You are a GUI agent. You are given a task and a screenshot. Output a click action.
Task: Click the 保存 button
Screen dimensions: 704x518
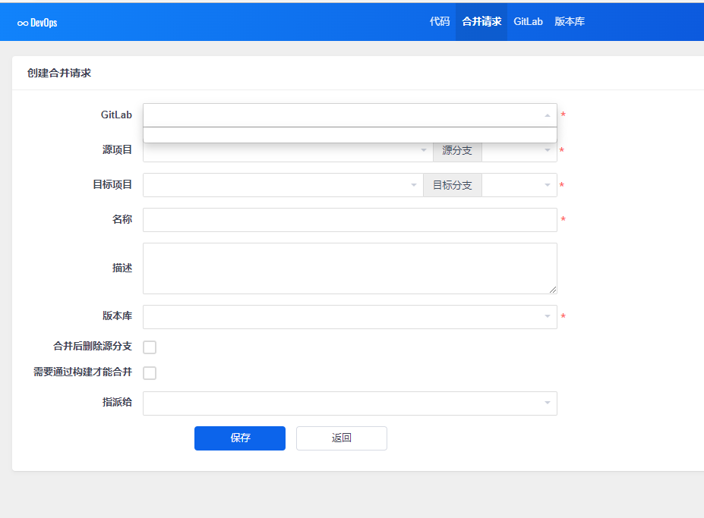click(239, 438)
